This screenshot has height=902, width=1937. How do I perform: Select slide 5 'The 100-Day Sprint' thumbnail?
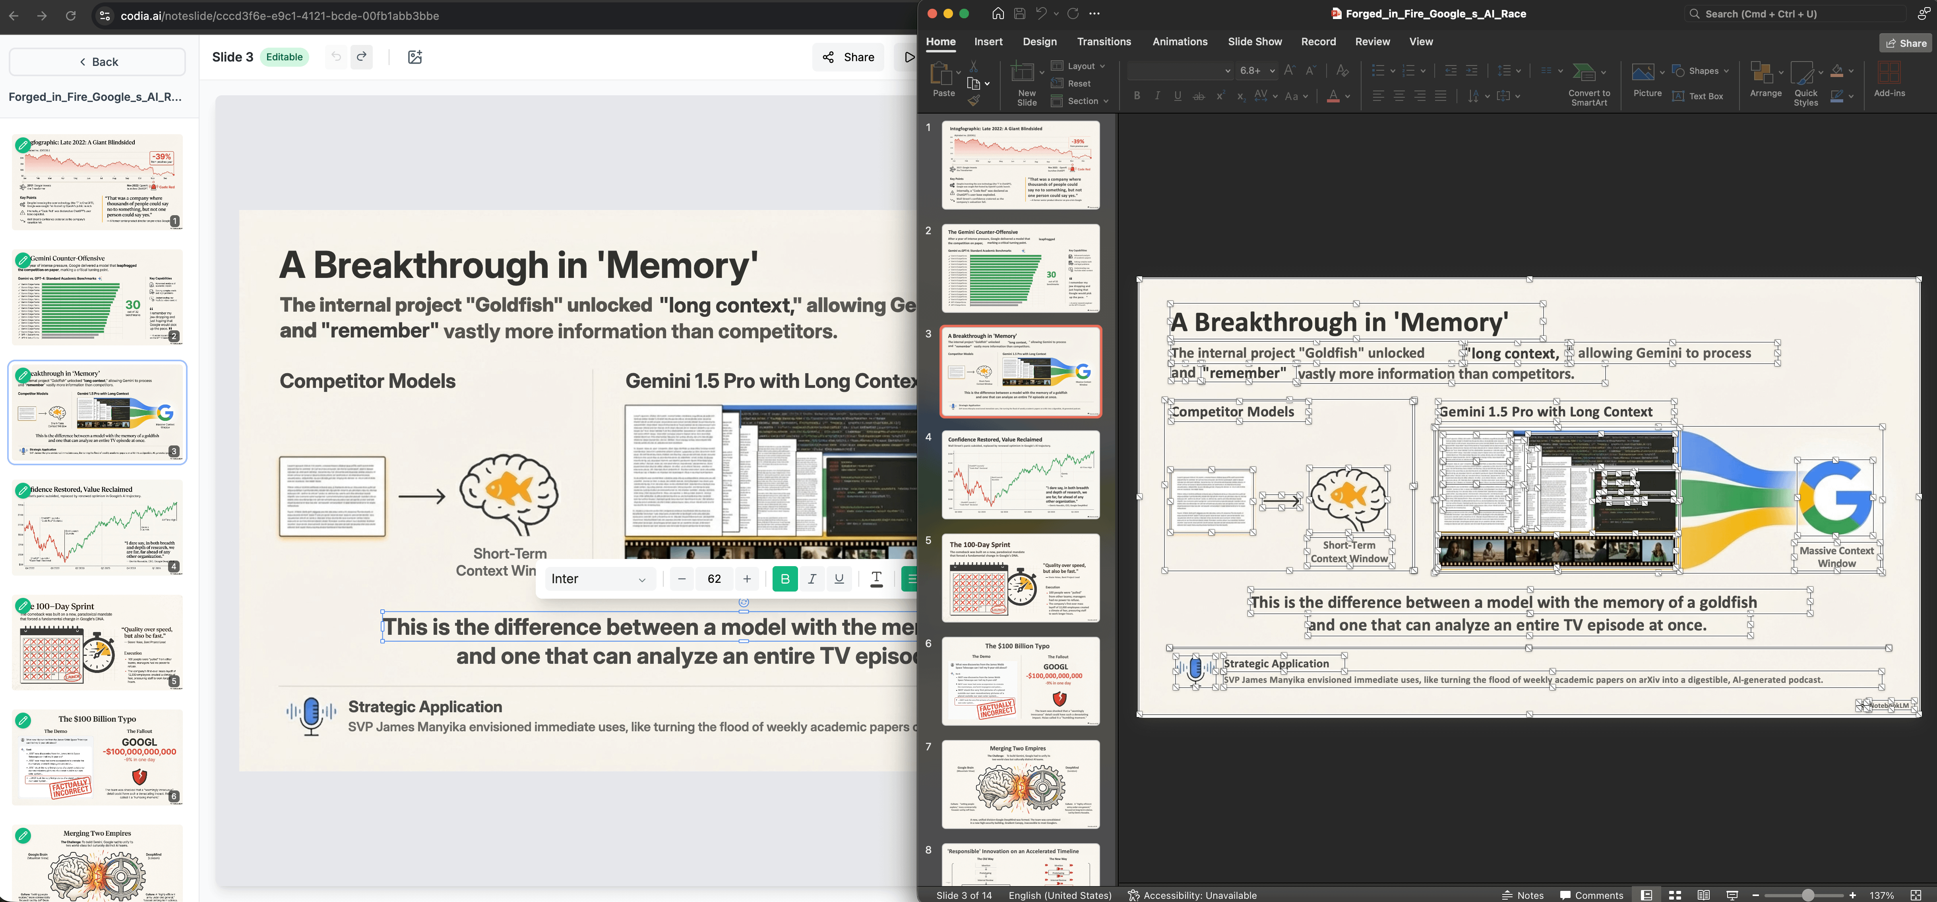[x=1020, y=578]
